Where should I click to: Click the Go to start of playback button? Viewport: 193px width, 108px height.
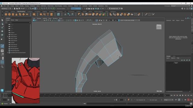click(172, 95)
